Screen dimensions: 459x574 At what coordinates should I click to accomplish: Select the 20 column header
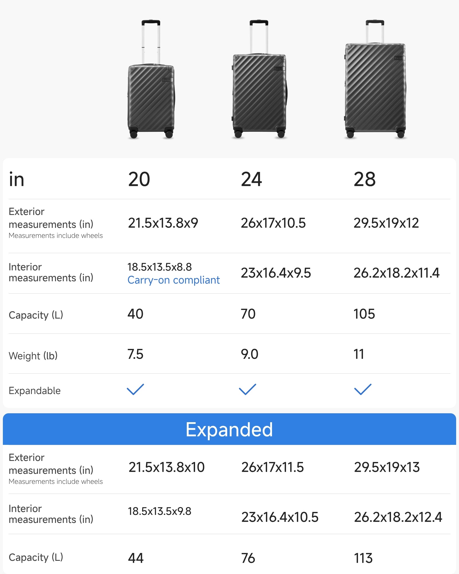139,179
